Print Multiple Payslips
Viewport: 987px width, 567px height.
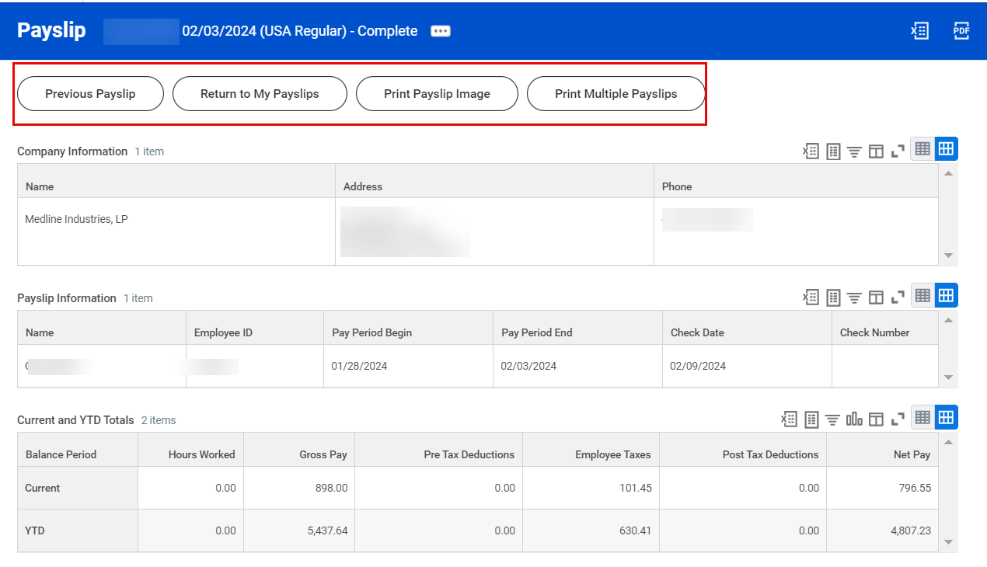pyautogui.click(x=616, y=93)
